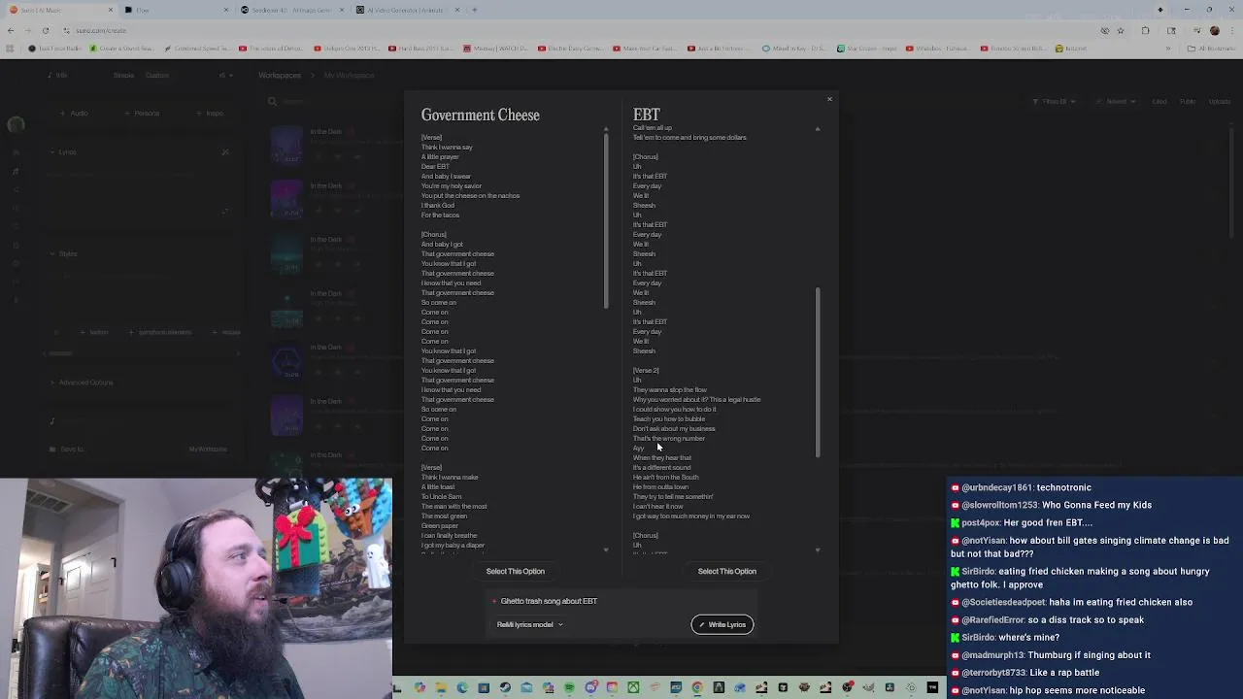
Task: Click the Government Cheese title
Action: click(x=480, y=115)
